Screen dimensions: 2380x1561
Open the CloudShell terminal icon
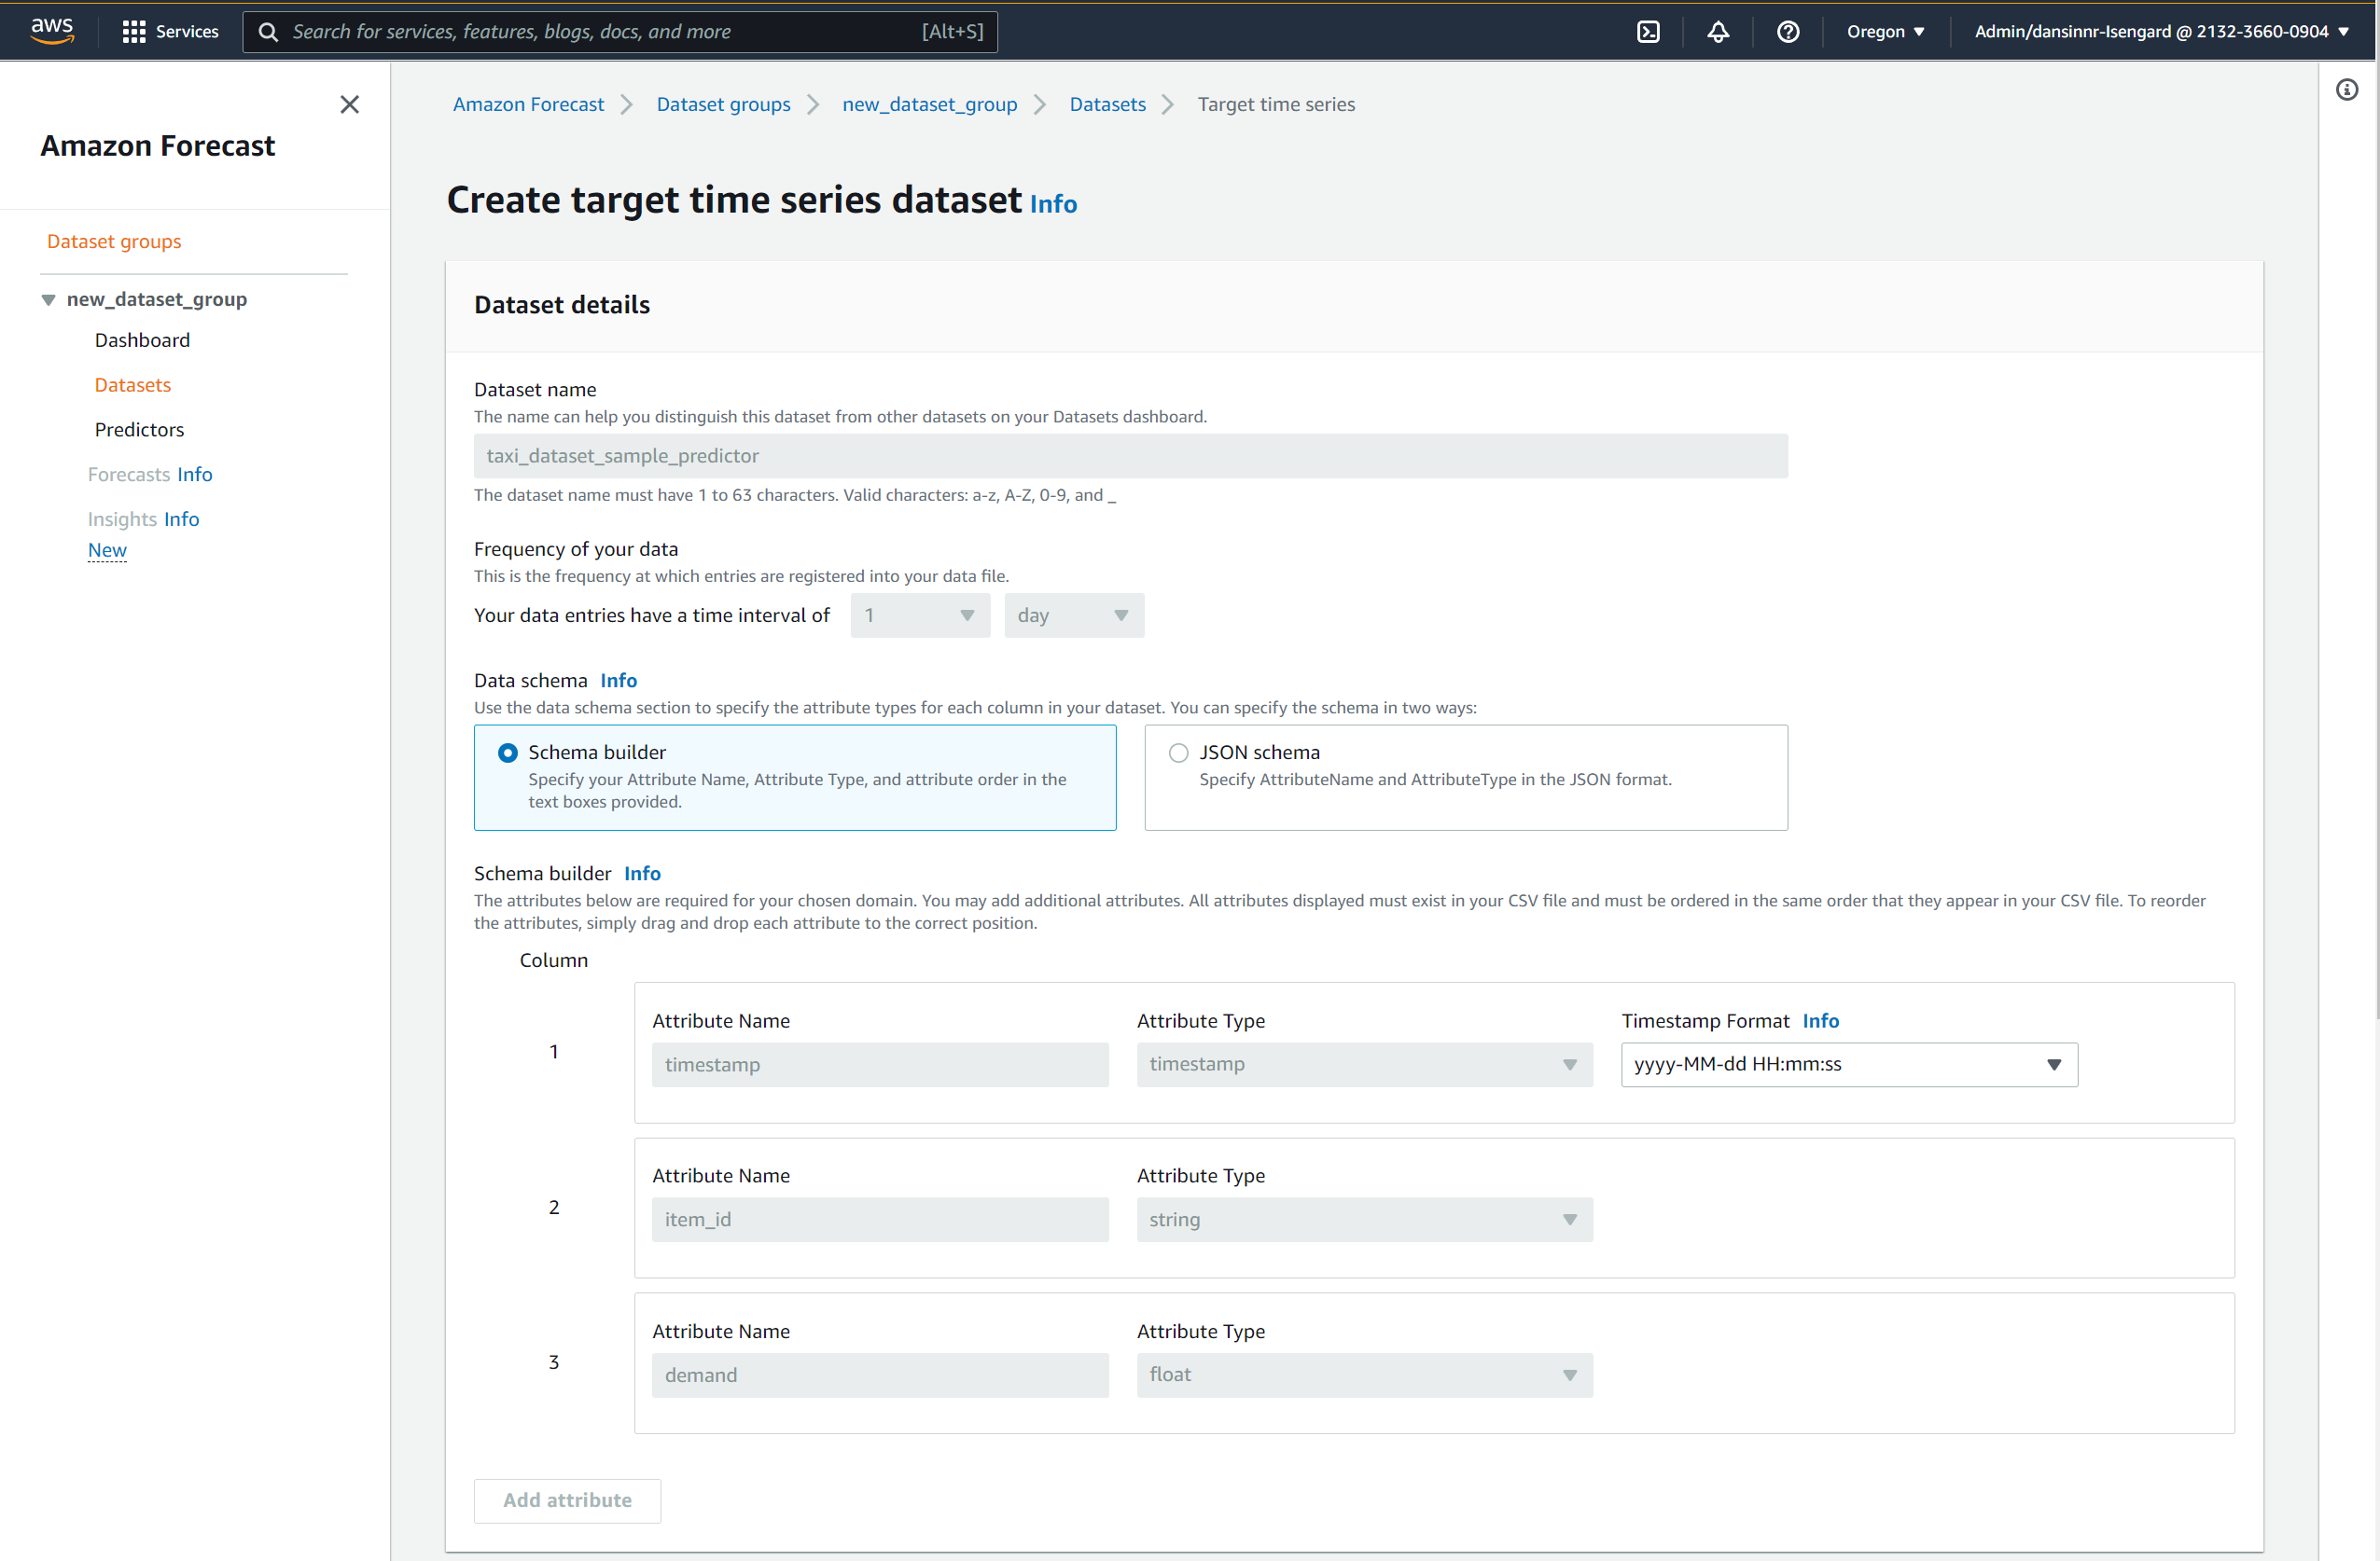pyautogui.click(x=1648, y=31)
